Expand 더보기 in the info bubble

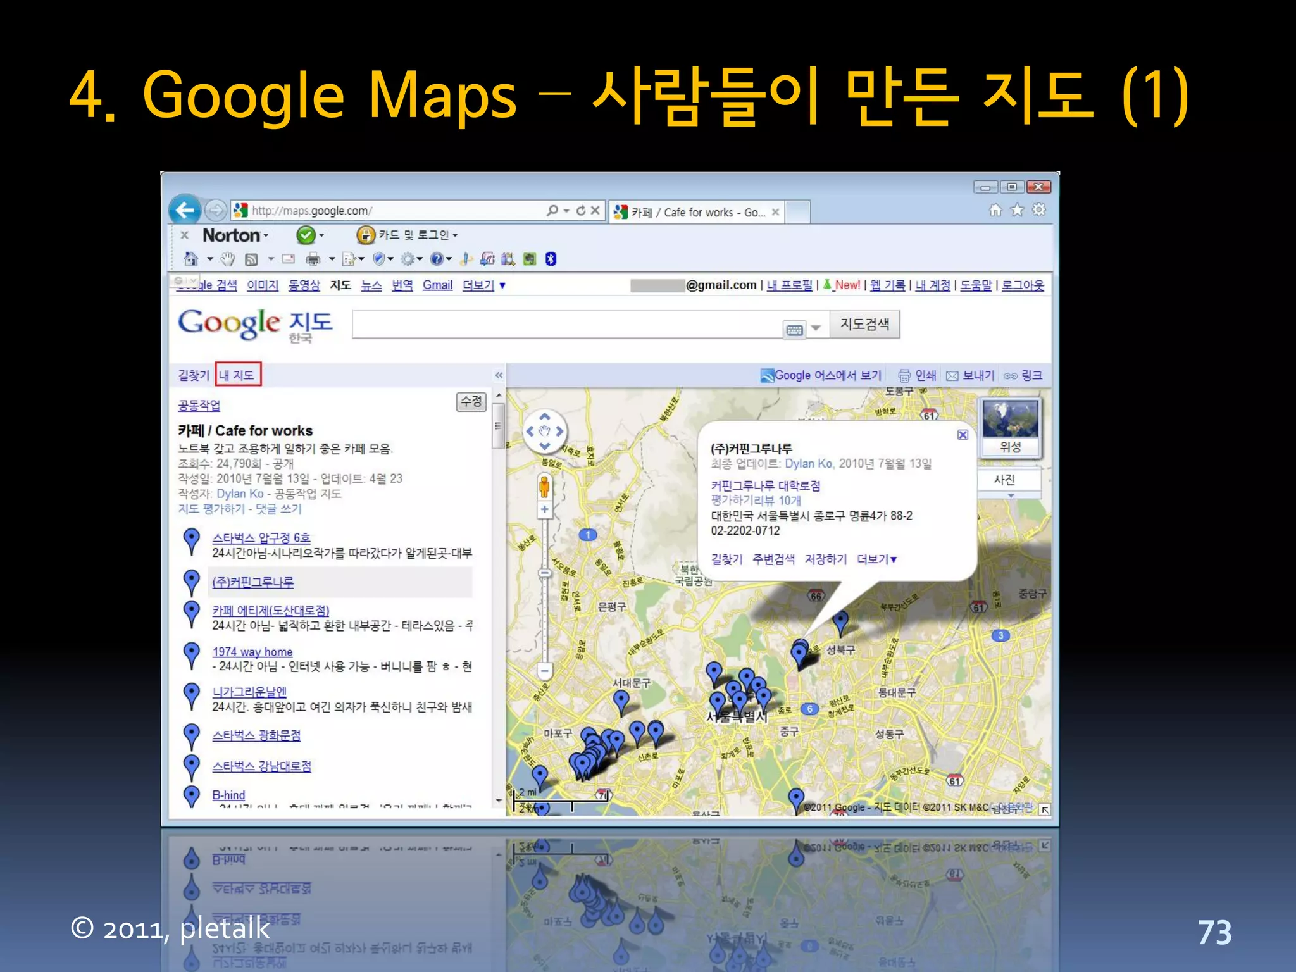pyautogui.click(x=877, y=559)
